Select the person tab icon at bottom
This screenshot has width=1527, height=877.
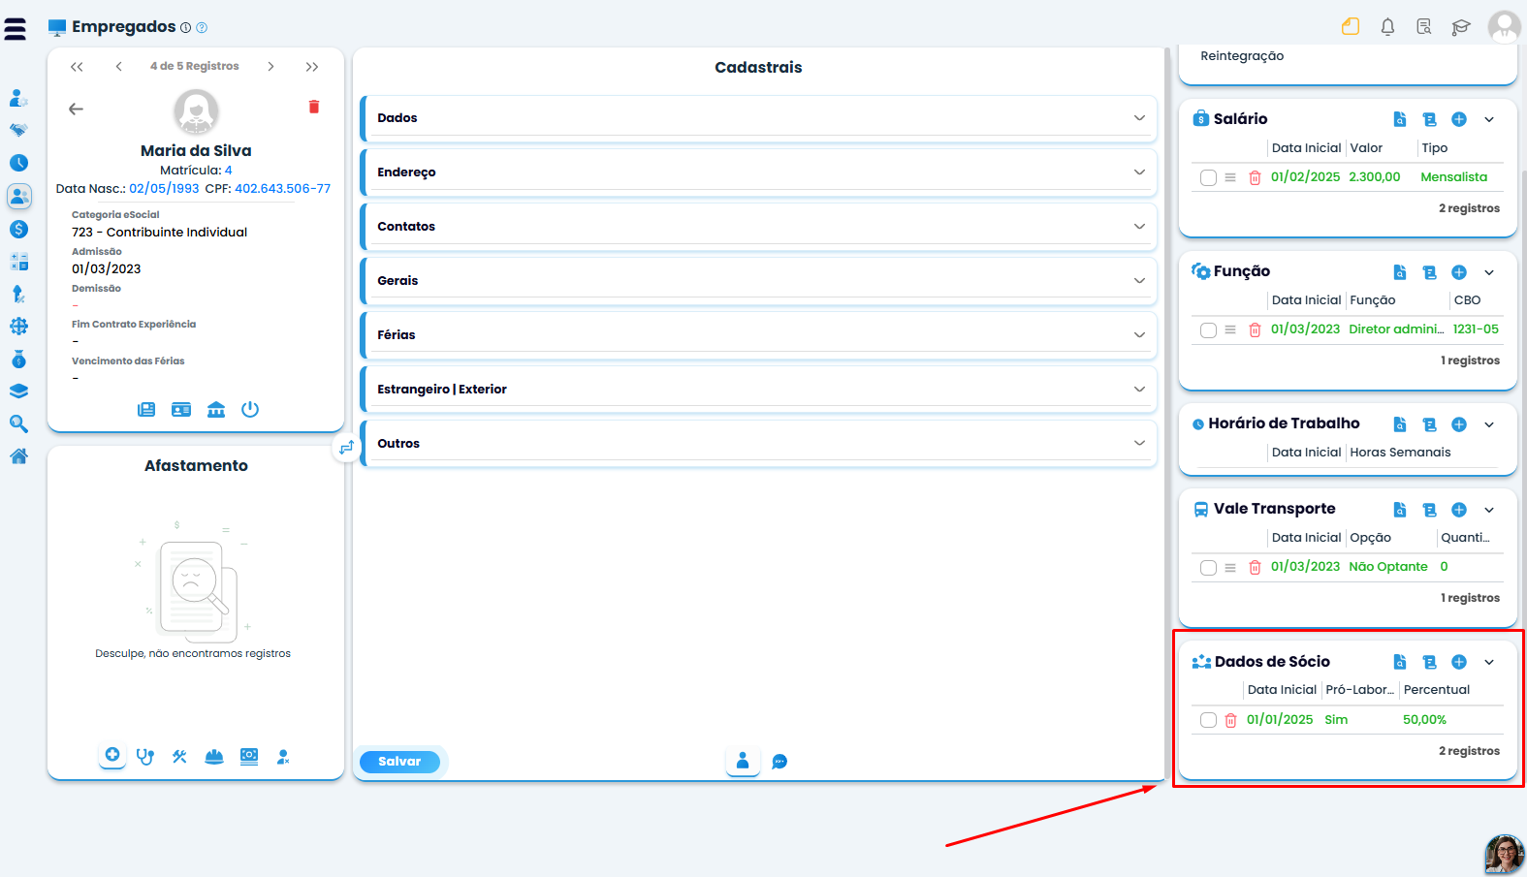[743, 761]
